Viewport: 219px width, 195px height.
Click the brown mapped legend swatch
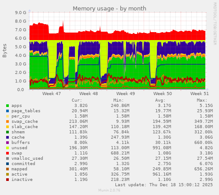[7, 169]
